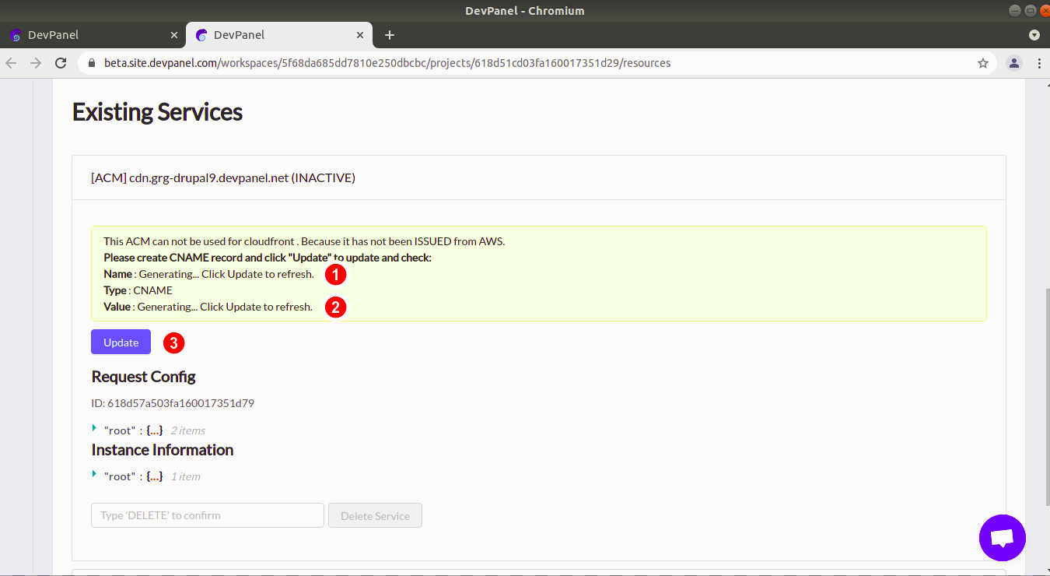Open the chat support bubble

click(1003, 538)
